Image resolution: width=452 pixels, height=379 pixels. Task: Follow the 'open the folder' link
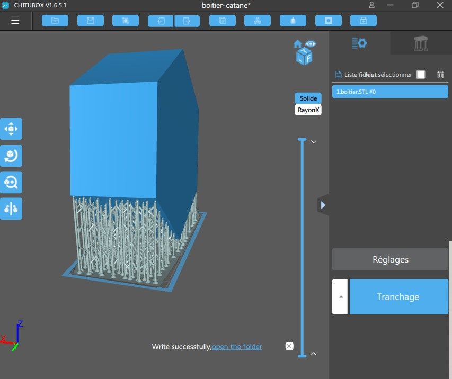[237, 347]
